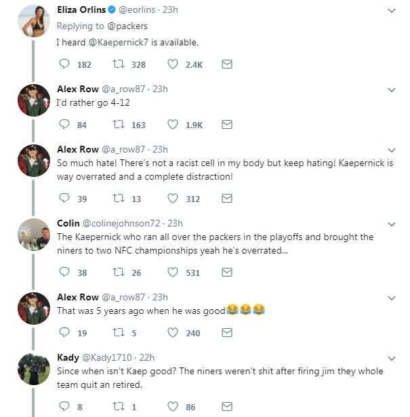Click Kady's avatar thumbnail
The height and width of the screenshot is (417, 410).
(33, 368)
